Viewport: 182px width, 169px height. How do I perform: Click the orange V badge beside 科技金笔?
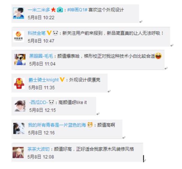coord(49,33)
